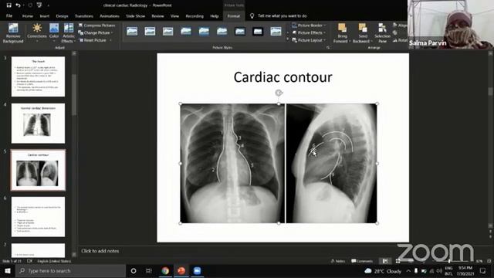Select slide 6 thumbnail with bullet list
This screenshot has height=278, width=494.
[38, 217]
